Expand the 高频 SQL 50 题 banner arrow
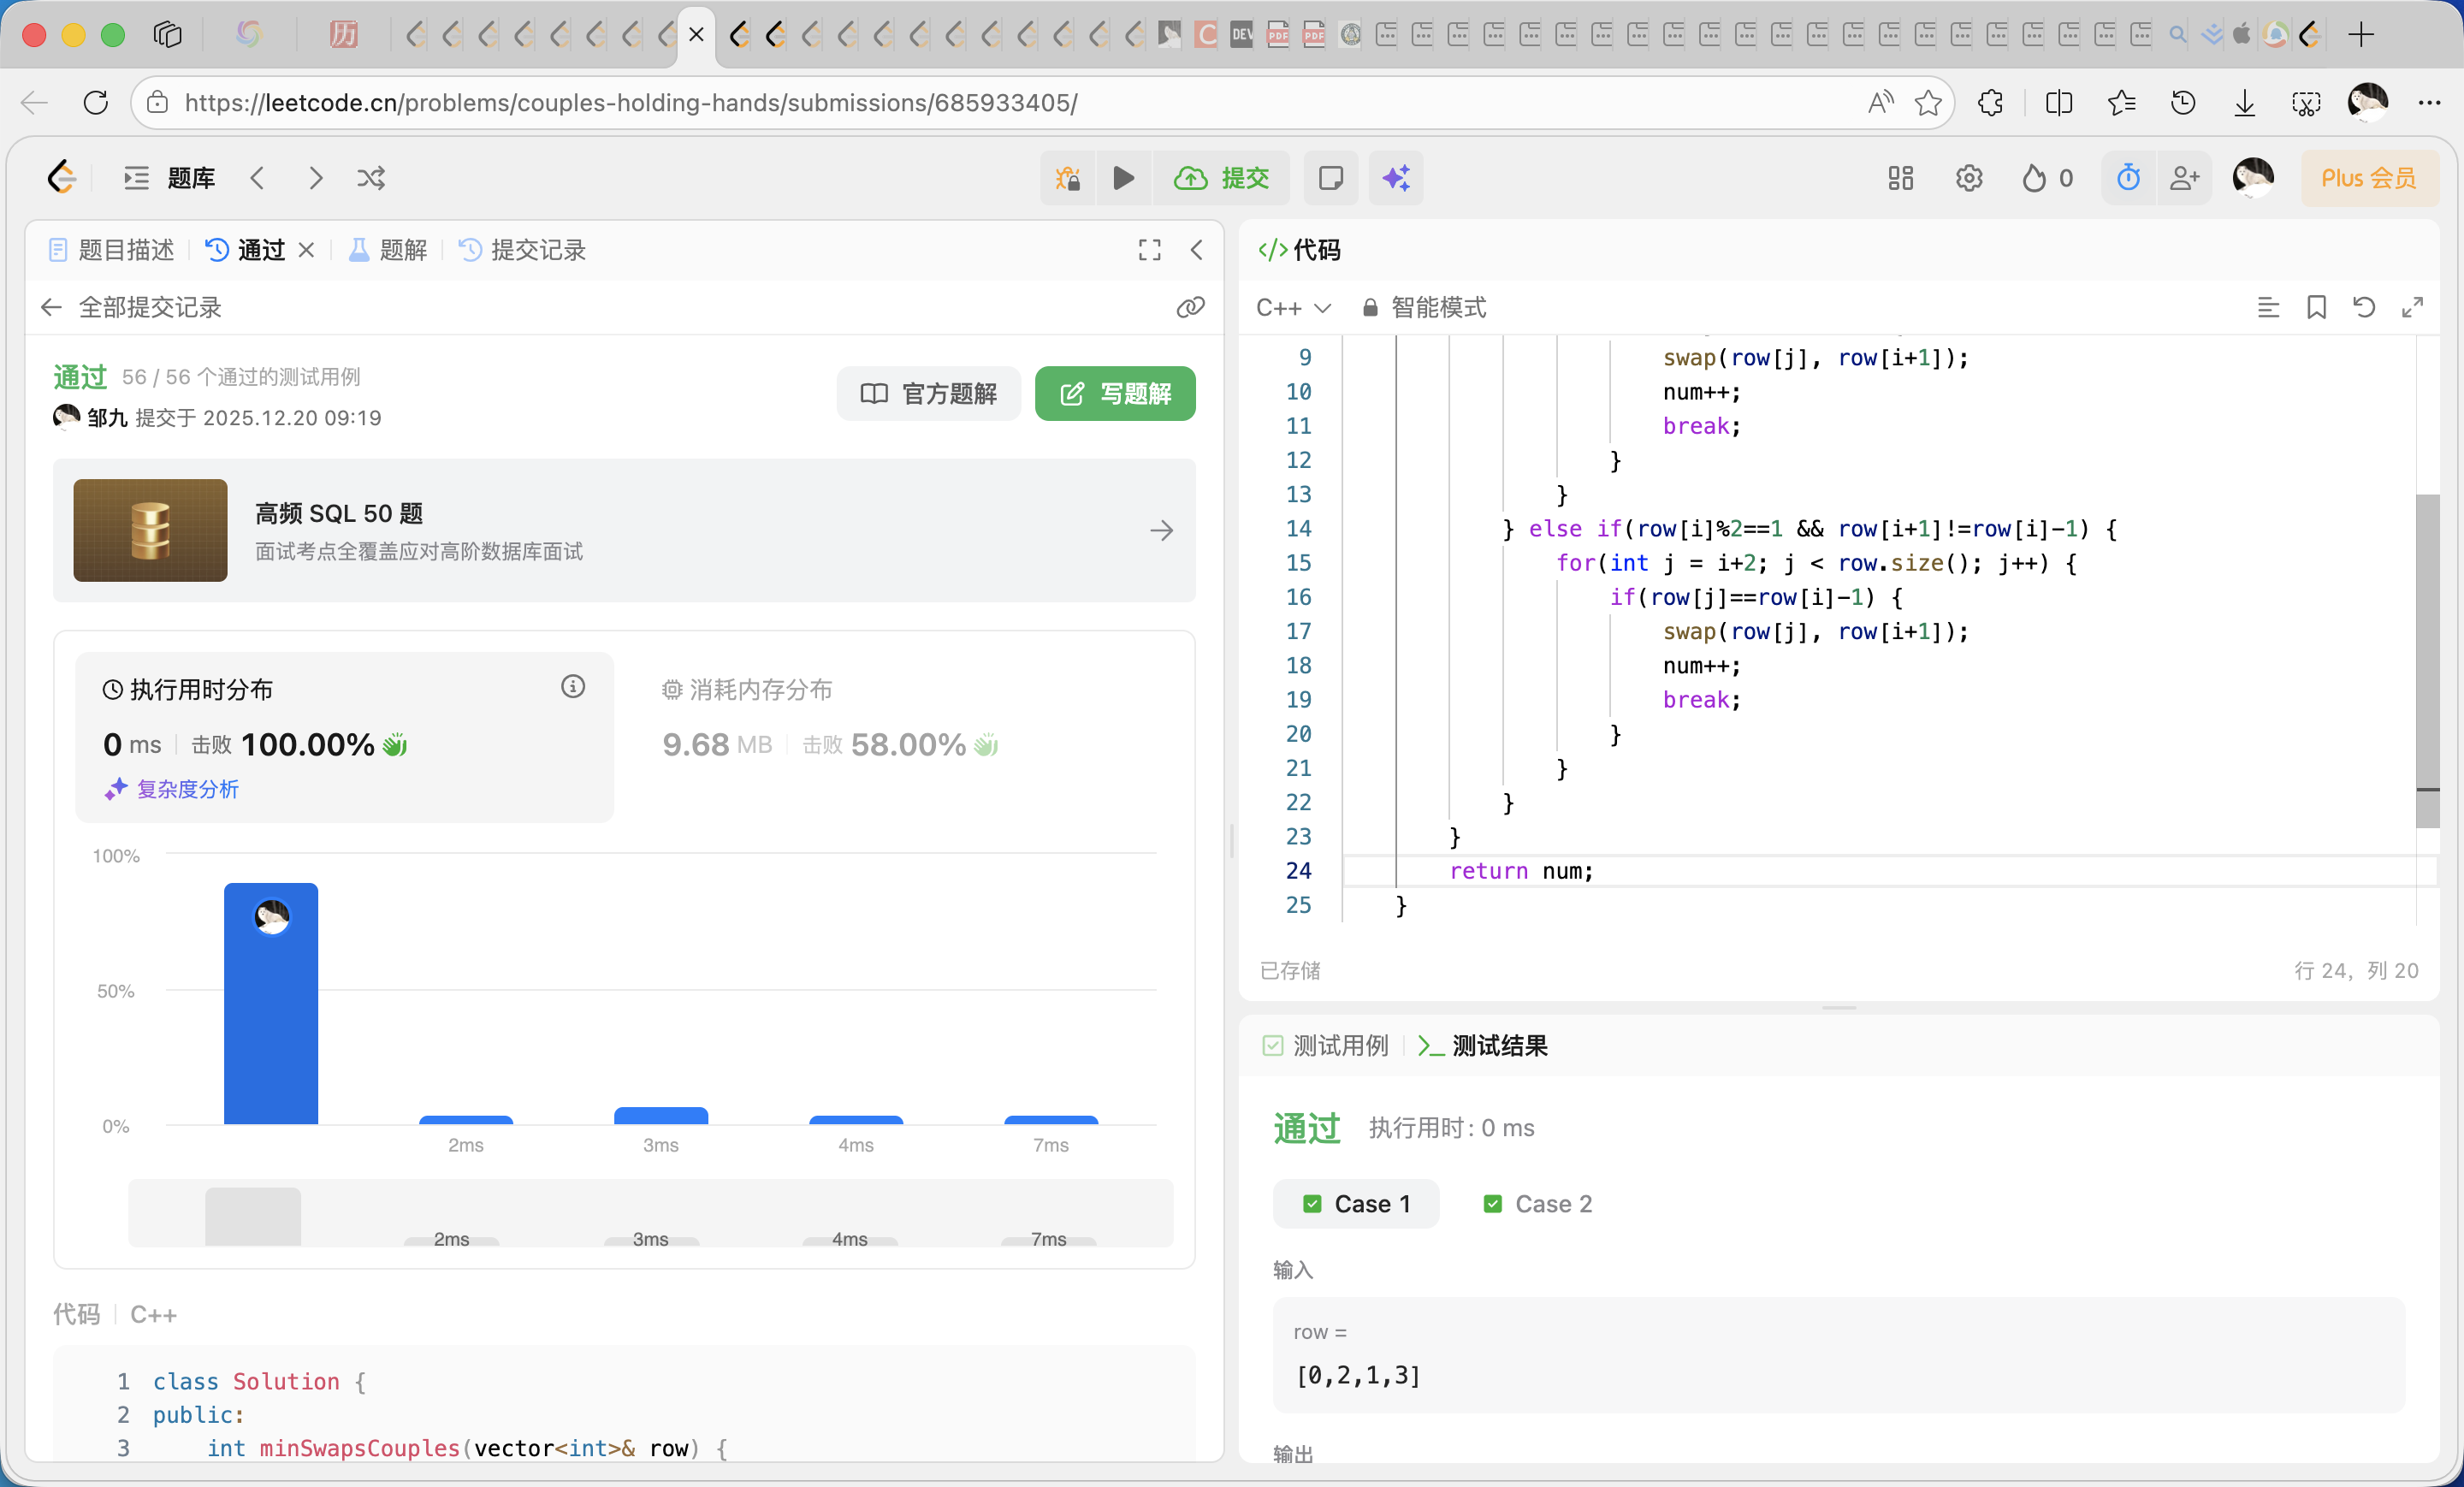The height and width of the screenshot is (1487, 2464). point(1161,530)
